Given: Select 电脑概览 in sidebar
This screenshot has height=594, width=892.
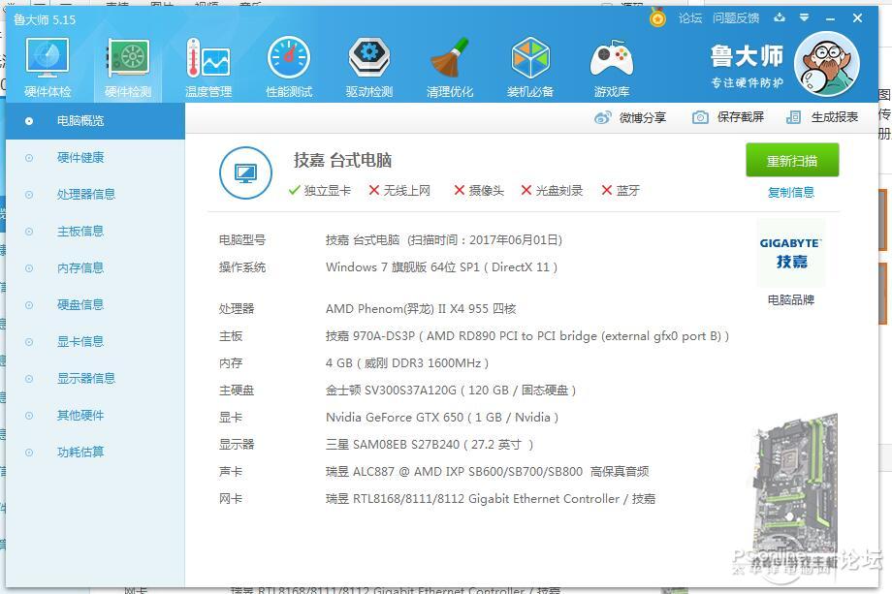Looking at the screenshot, I should [x=95, y=120].
